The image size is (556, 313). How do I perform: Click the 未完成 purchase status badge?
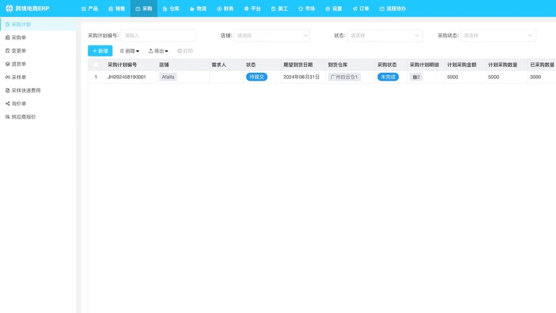coord(388,77)
